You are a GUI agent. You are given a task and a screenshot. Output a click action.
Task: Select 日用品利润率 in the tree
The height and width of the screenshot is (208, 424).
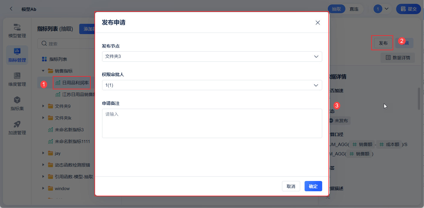[75, 83]
